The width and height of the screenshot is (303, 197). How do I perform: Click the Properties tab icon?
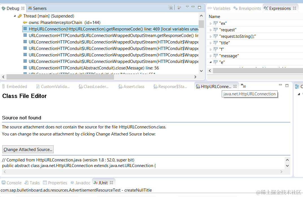tap(45, 183)
